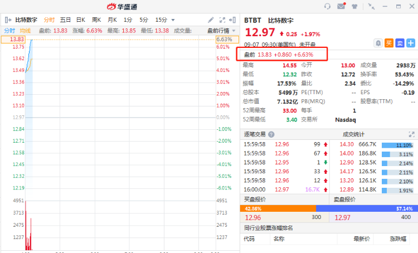Select the pencil drawing tool icon

pyautogui.click(x=211, y=20)
